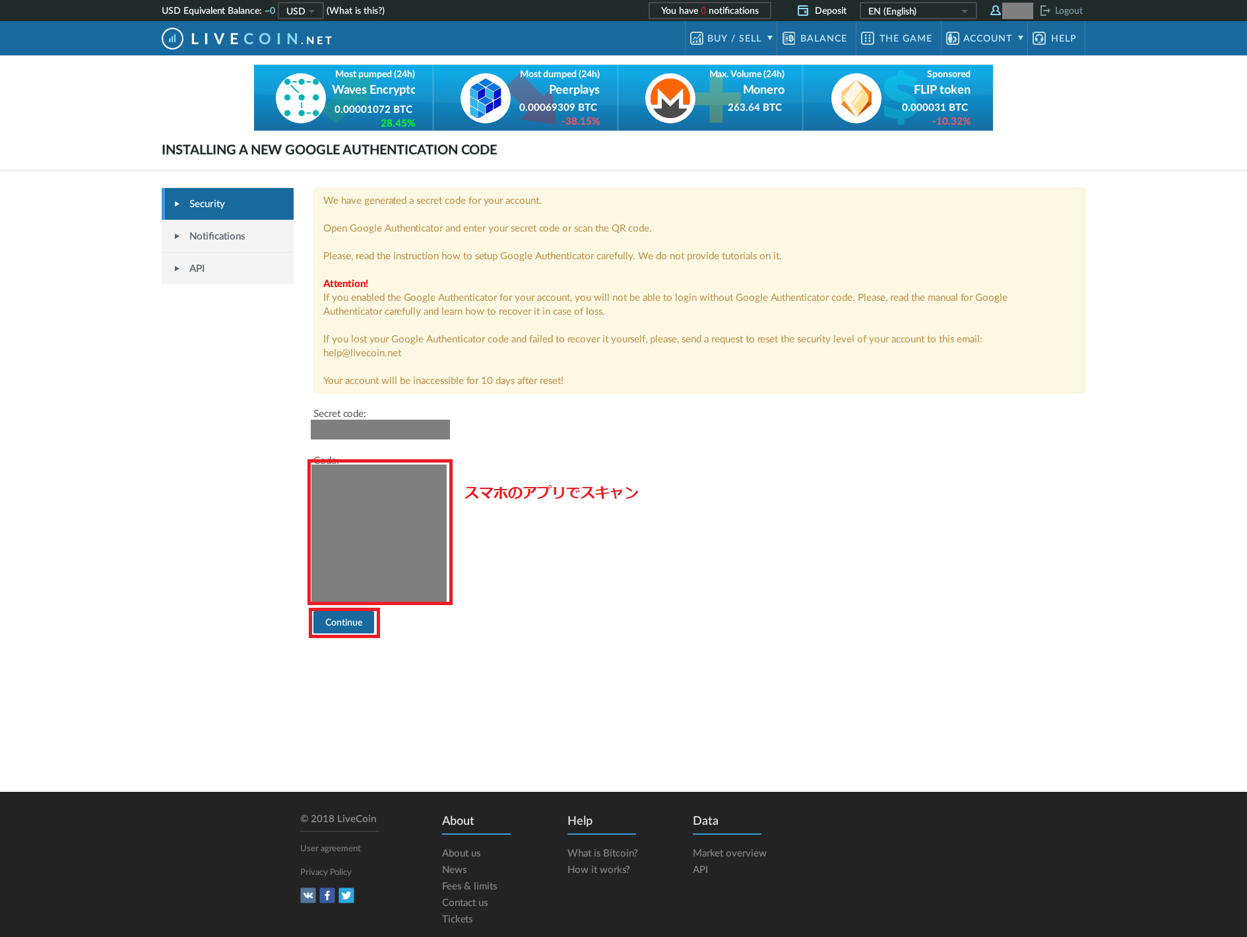
Task: Click the Deposit wallet icon
Action: (803, 11)
